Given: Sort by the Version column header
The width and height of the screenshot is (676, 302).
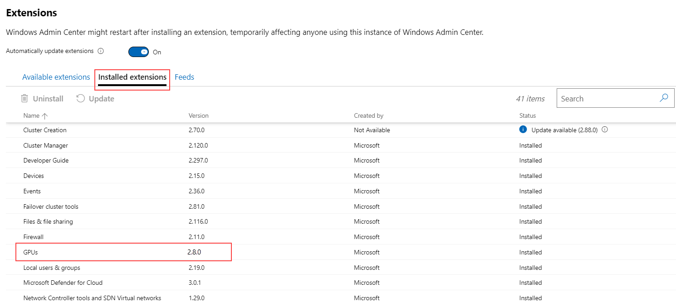Looking at the screenshot, I should coord(199,115).
